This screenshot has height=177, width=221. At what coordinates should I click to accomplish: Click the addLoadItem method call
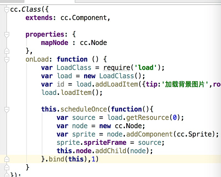point(117,84)
